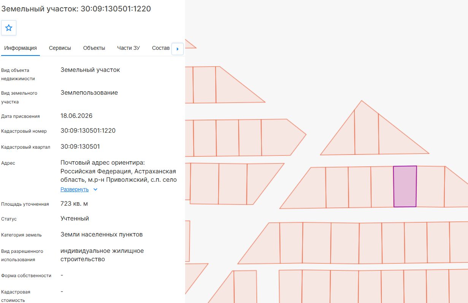The height and width of the screenshot is (303, 468).
Task: Click the Кадастровый квартал label
Action: 25,147
